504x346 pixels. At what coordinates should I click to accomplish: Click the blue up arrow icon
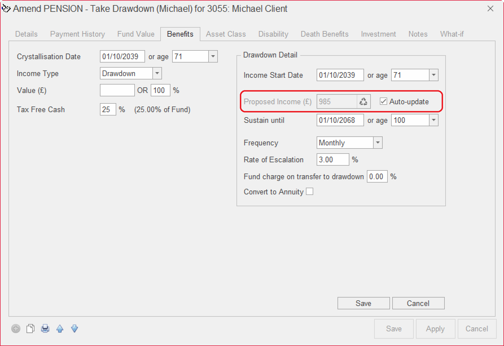60,329
